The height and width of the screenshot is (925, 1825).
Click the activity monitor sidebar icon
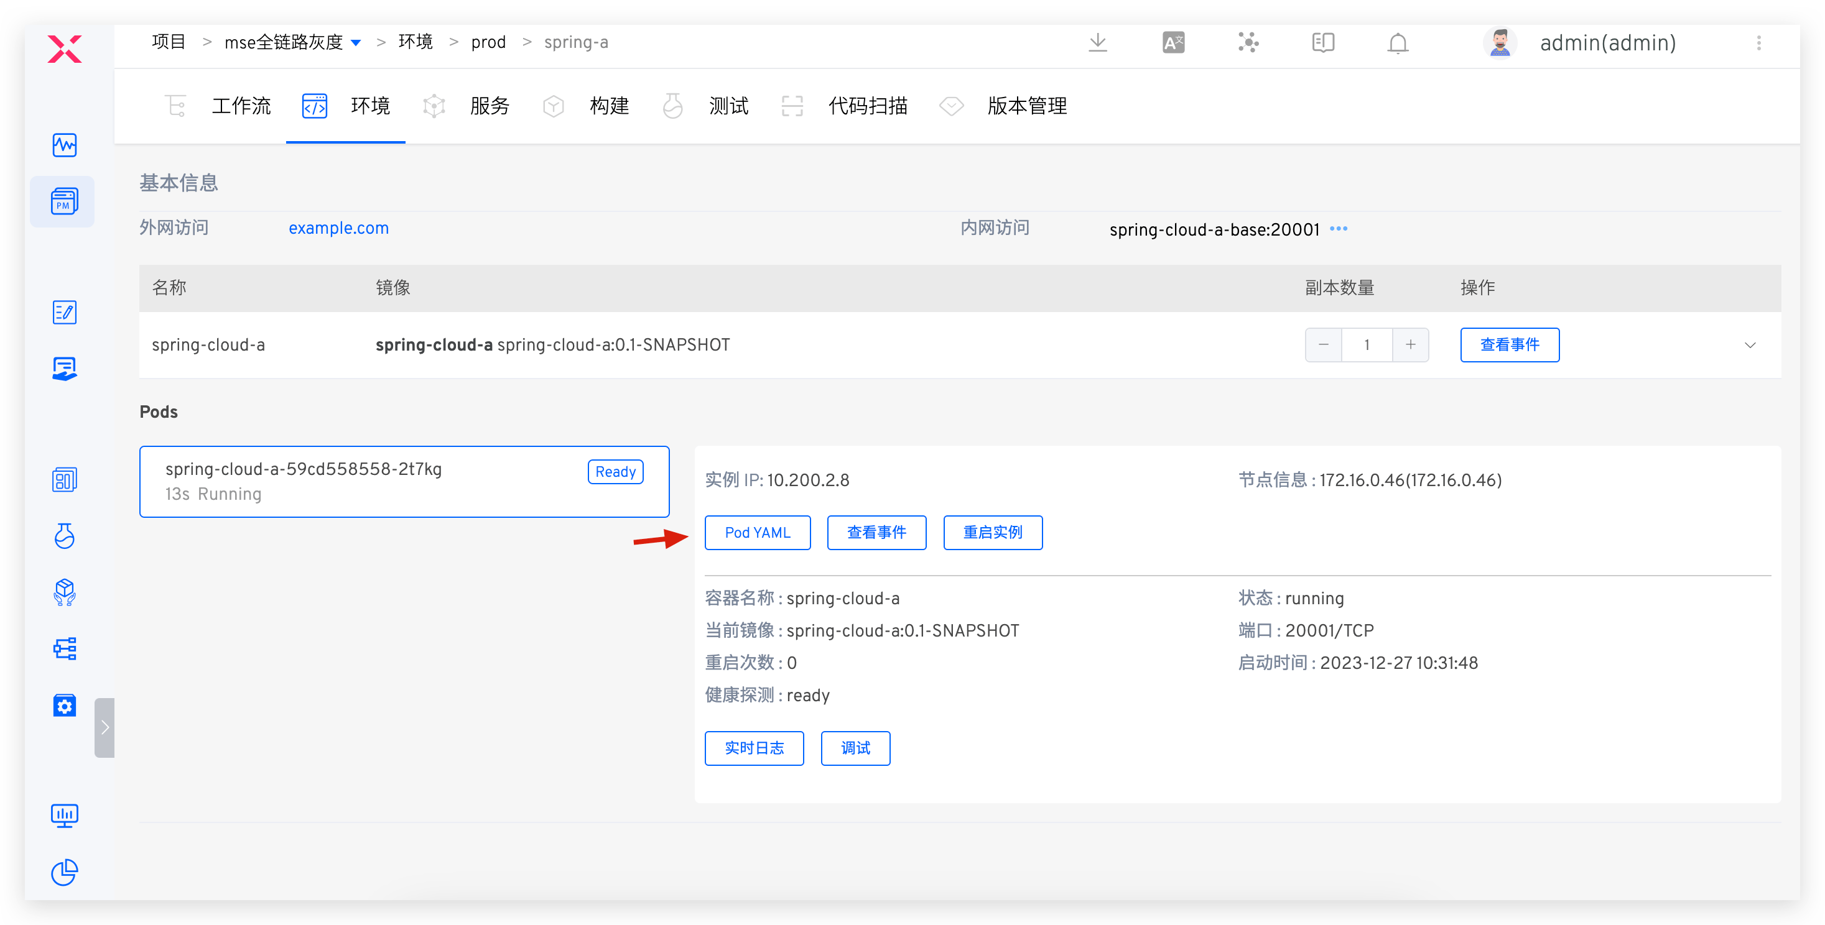tap(64, 145)
